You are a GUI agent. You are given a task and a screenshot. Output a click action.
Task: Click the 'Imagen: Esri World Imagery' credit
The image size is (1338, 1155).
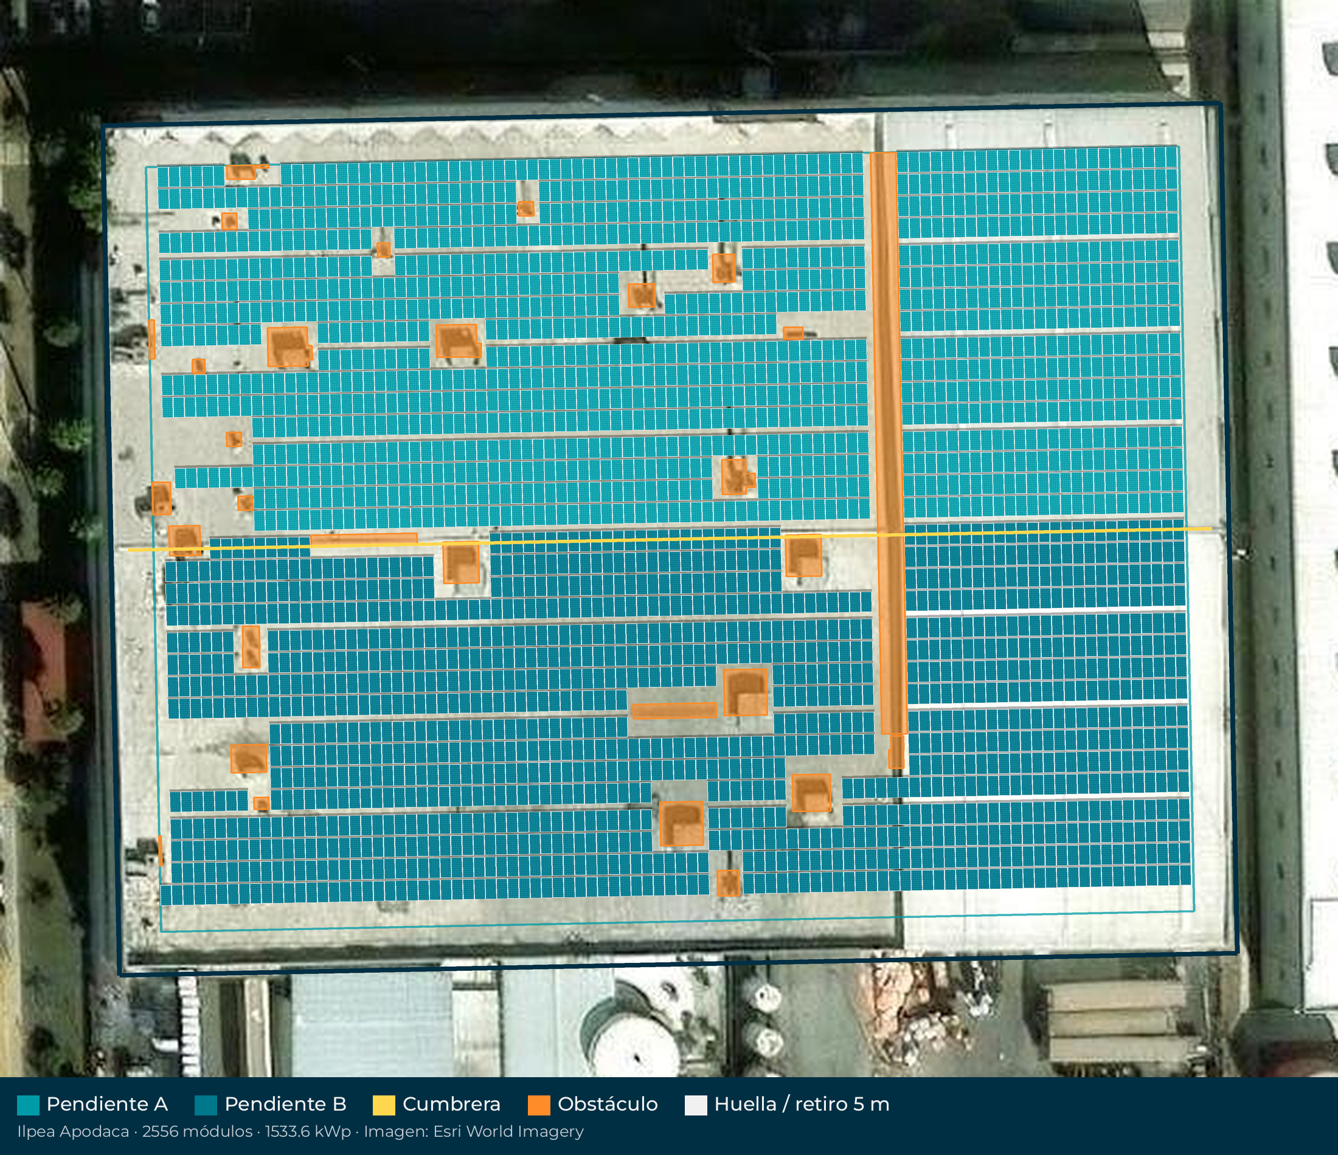pyautogui.click(x=473, y=1132)
